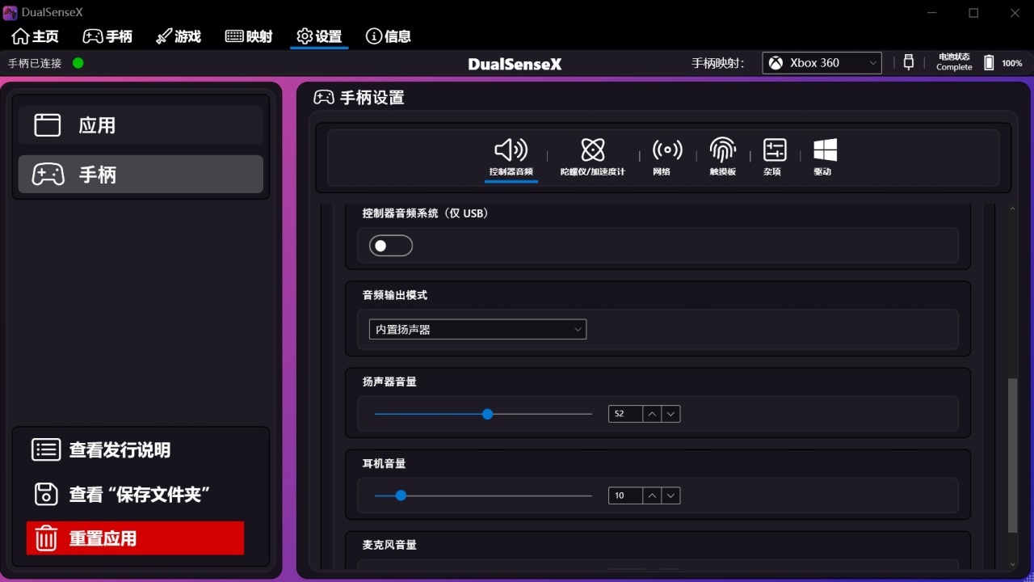Image resolution: width=1034 pixels, height=582 pixels.
Task: Open the 音频输出模式 内置扬声器 dropdown
Action: tap(477, 329)
